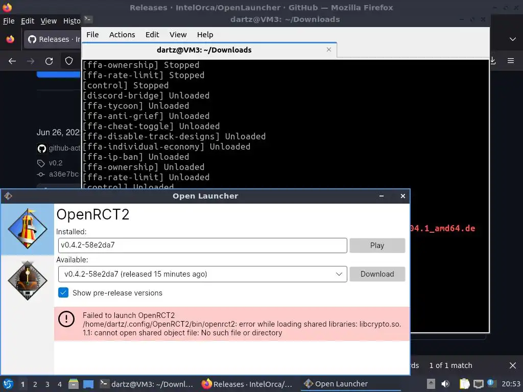
Task: Click the github-actions avatar icon on page
Action: click(42, 149)
